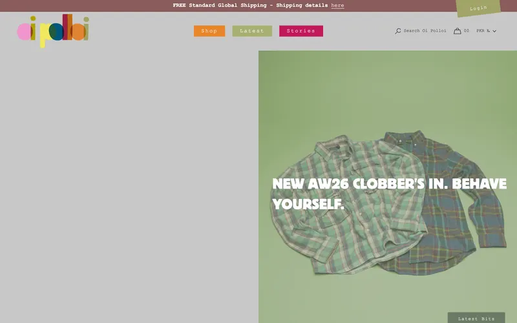Click the Latest Bits button

(x=476, y=318)
